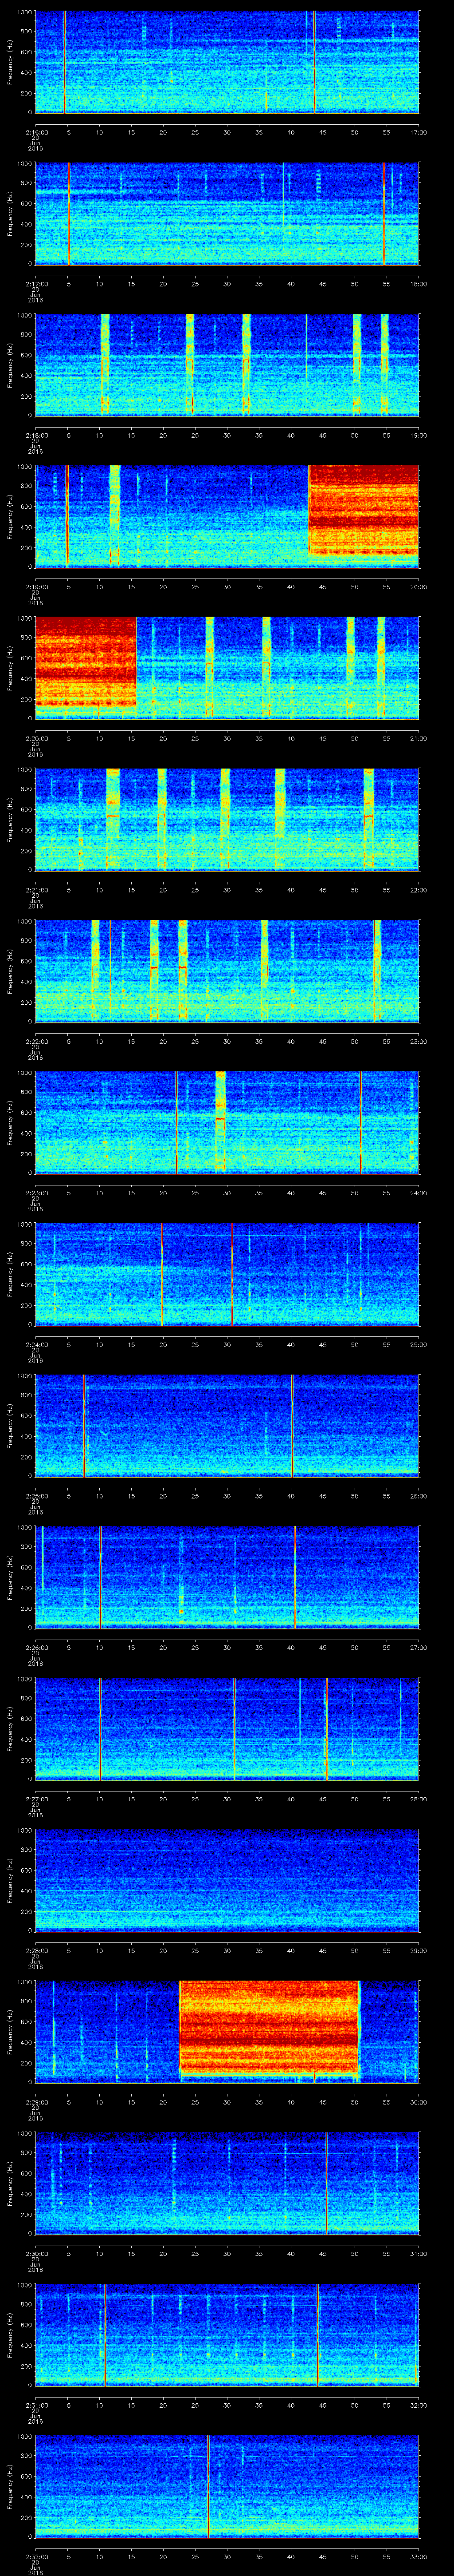Click the red vertical line near 44s in 2:31:00 panel
454x2576 pixels.
(317, 2336)
